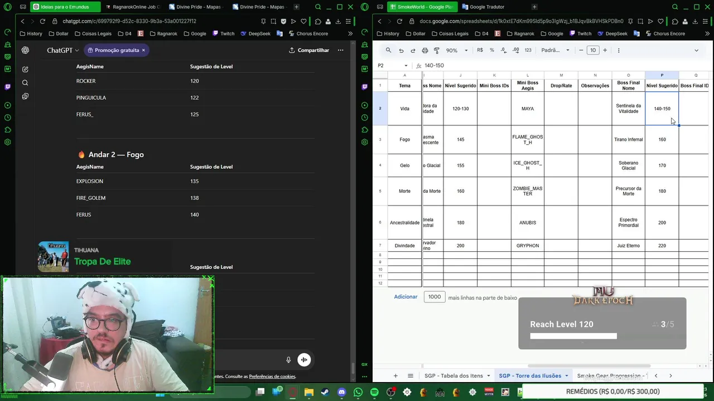
Task: Open Spotify from the taskbar
Action: (374, 393)
